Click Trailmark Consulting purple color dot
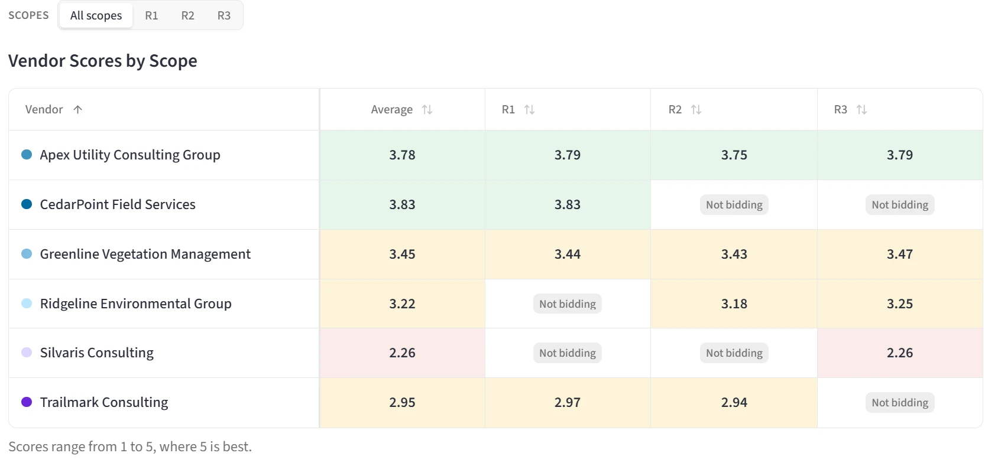Viewport: 998px width, 466px height. [27, 402]
